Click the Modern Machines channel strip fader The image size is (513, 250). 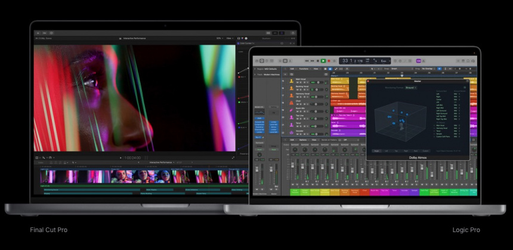tap(257, 169)
